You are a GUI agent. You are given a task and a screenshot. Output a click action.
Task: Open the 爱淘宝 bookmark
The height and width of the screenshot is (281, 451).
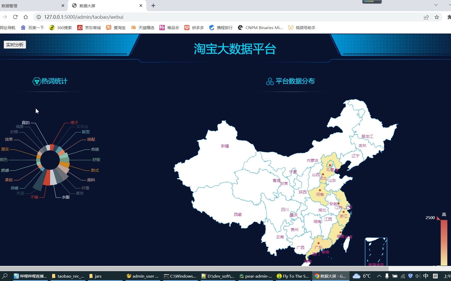point(116,28)
